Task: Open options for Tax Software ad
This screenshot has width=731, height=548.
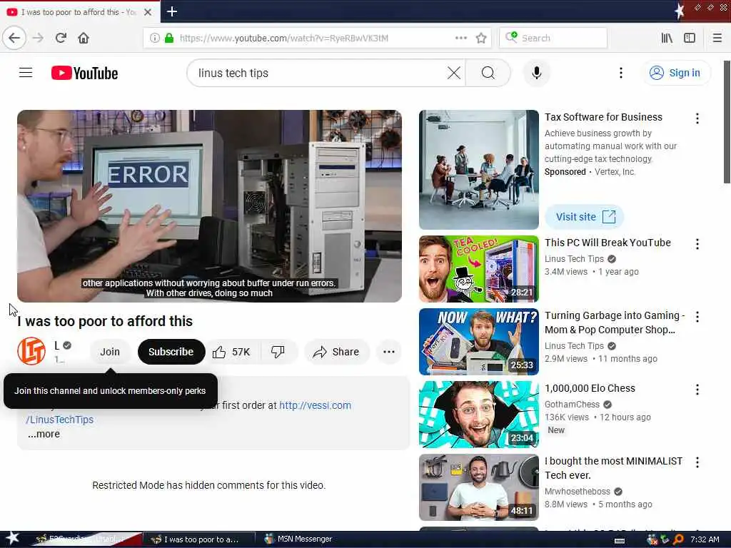Action: tap(697, 118)
